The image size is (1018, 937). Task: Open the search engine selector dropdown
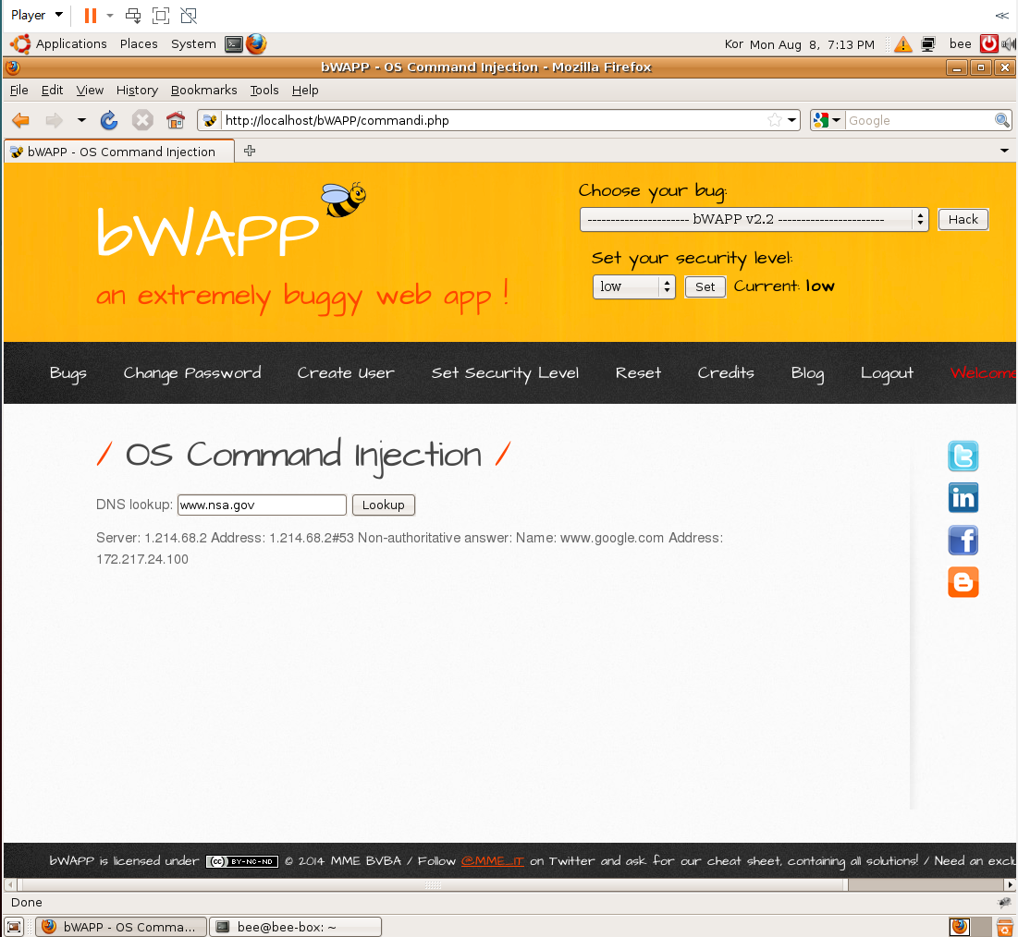(828, 120)
